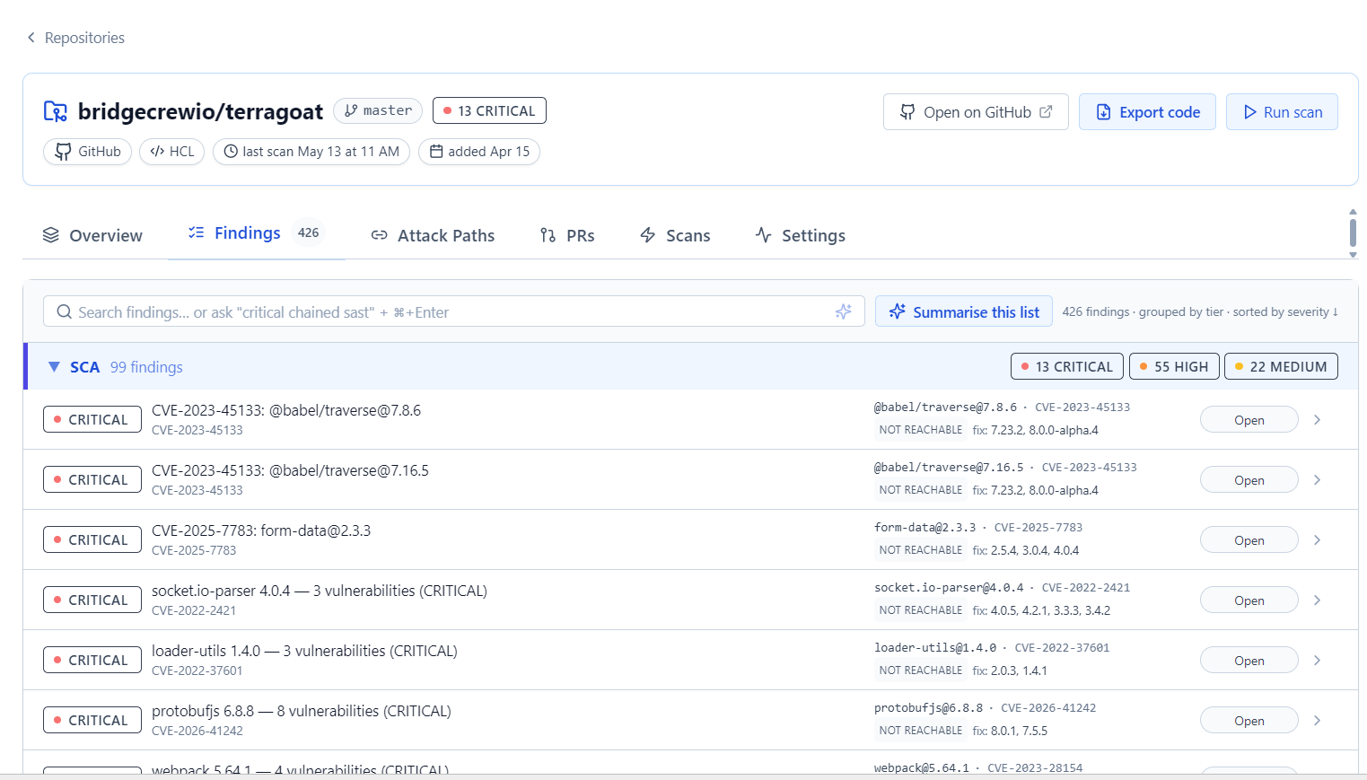Open finding CVE-2023-45133 @babel/traverse@7.16.5

click(290, 470)
